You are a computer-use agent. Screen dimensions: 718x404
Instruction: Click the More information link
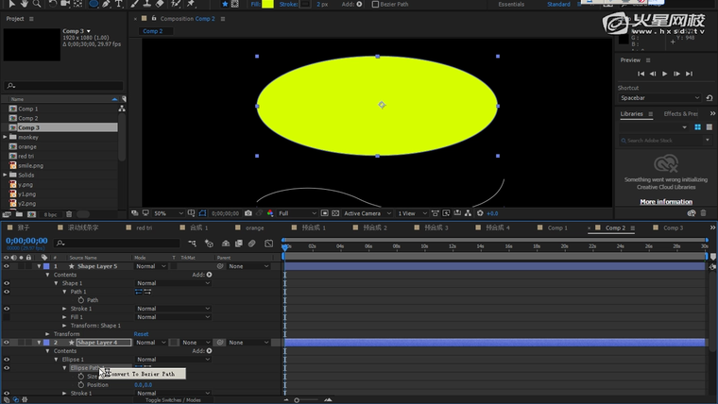pos(666,201)
